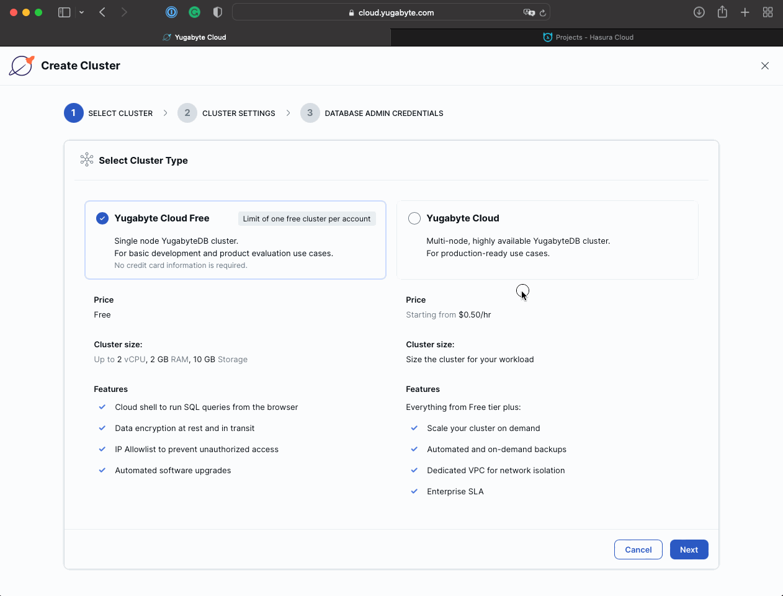The height and width of the screenshot is (596, 783).
Task: Open the Grammarly extension icon
Action: 194,12
